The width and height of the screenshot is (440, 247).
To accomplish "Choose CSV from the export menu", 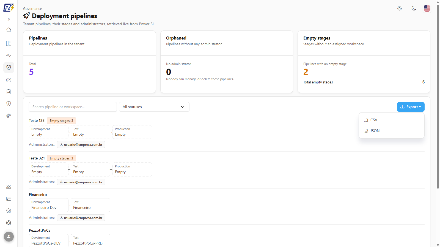I will (x=392, y=120).
